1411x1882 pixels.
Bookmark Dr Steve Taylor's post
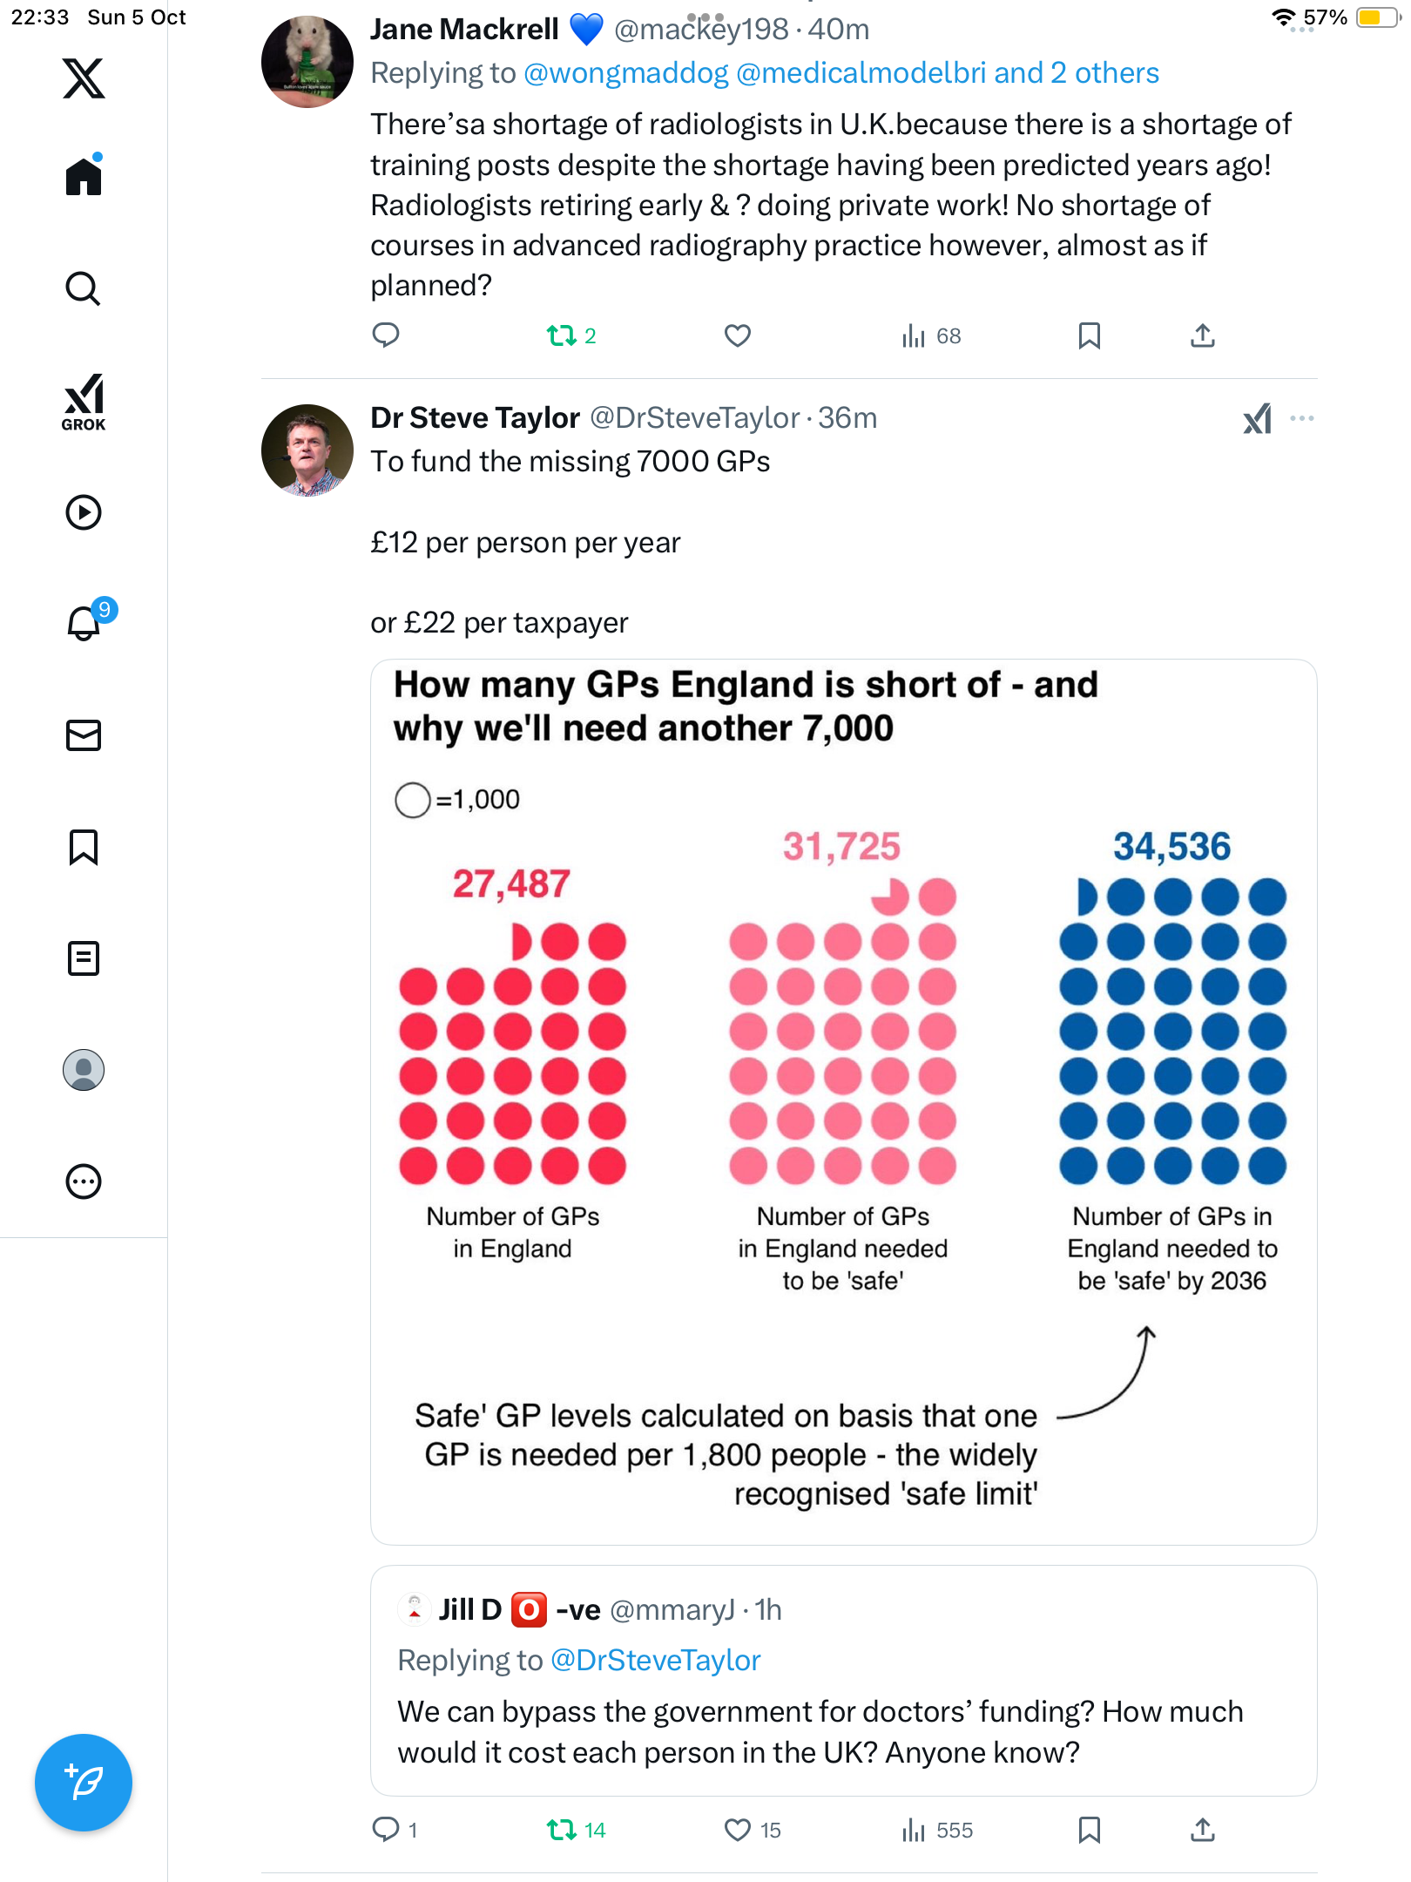click(1089, 1830)
